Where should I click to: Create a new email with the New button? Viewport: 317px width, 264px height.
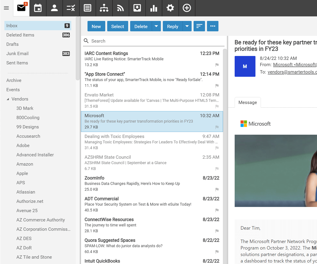(96, 26)
